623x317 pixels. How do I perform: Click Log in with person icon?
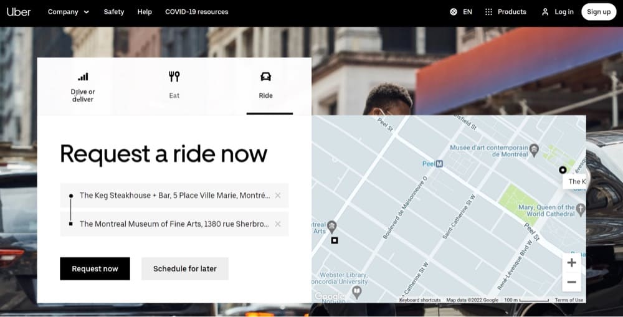click(558, 12)
